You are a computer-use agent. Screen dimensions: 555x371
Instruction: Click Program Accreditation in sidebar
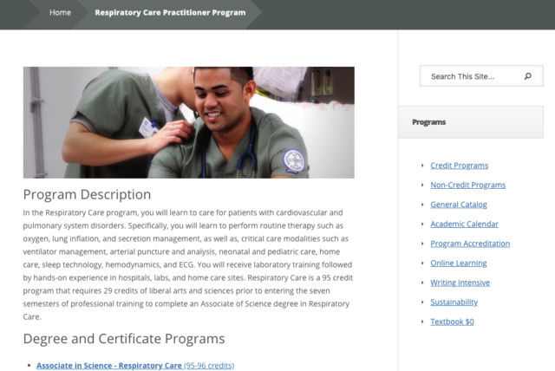tap(470, 244)
